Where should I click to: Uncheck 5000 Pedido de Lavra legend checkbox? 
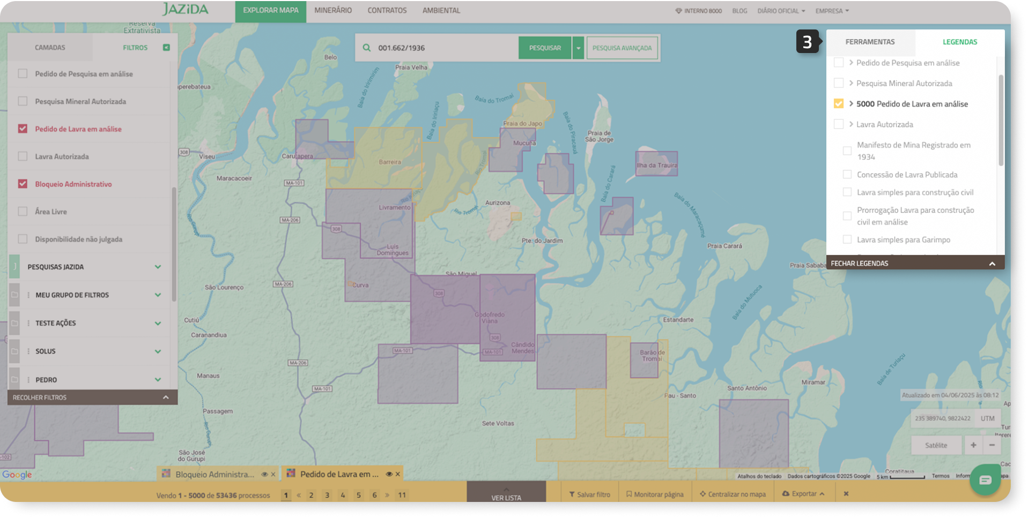click(839, 103)
